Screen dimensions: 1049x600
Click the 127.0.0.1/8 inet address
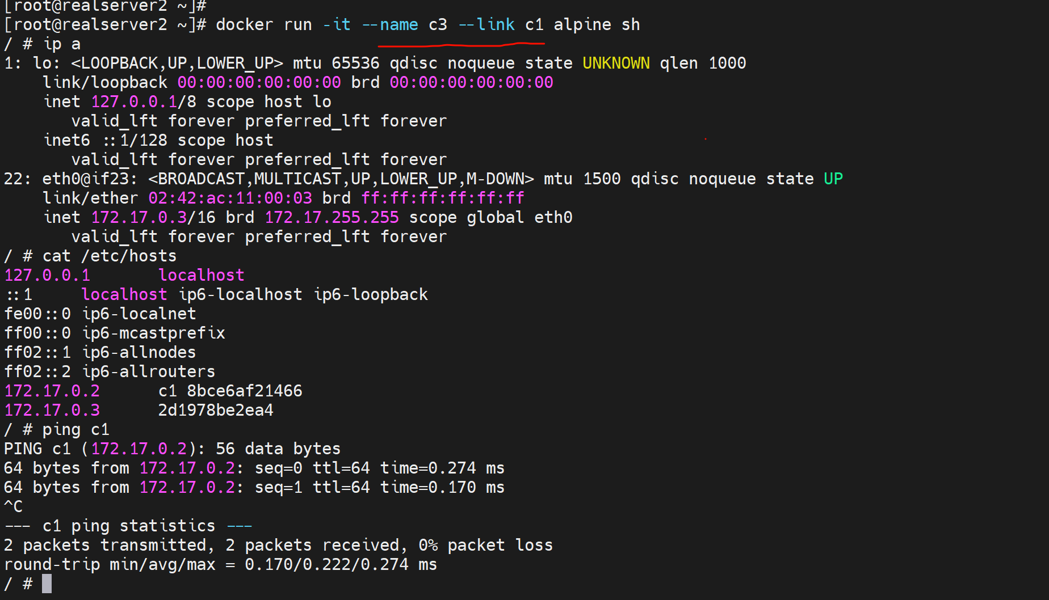[x=144, y=102]
